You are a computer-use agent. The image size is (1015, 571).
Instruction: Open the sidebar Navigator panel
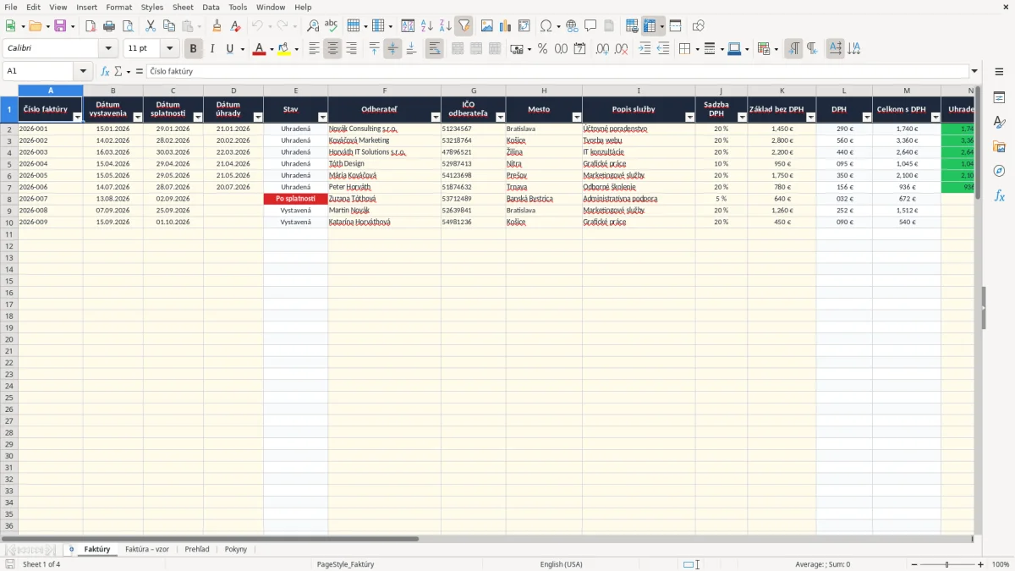point(999,171)
